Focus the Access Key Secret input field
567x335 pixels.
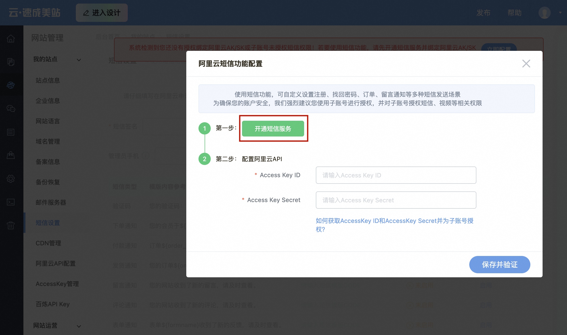pos(396,200)
